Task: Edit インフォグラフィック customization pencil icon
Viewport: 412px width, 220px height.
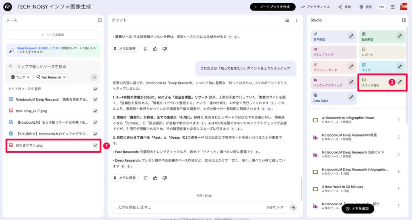Action: [351, 82]
